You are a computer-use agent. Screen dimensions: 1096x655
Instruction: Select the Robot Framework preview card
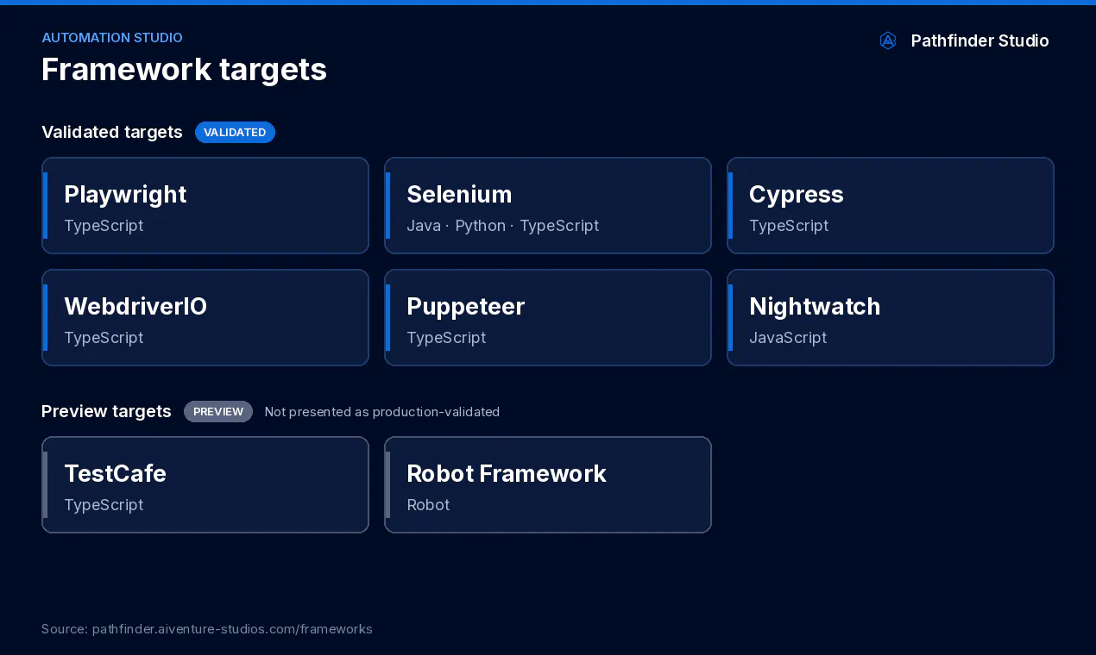click(x=548, y=485)
